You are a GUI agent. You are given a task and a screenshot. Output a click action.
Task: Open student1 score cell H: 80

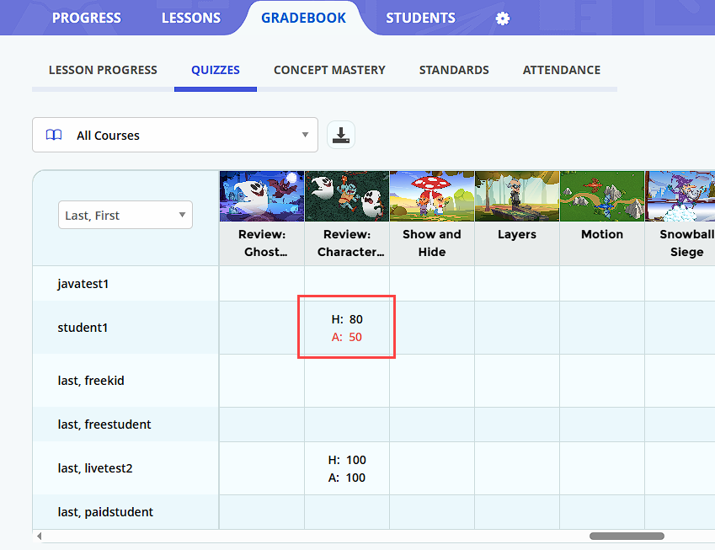pyautogui.click(x=347, y=328)
